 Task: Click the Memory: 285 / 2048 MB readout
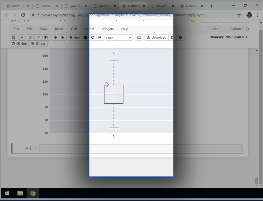[x=229, y=37]
